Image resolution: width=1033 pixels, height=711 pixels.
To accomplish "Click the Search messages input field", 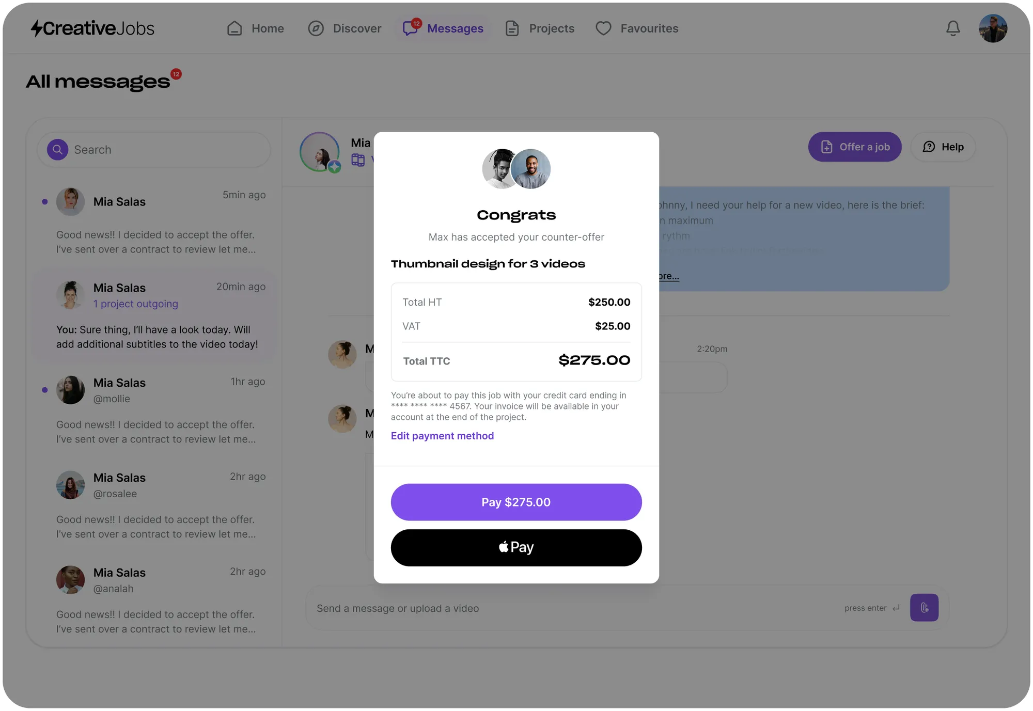I will tap(154, 150).
